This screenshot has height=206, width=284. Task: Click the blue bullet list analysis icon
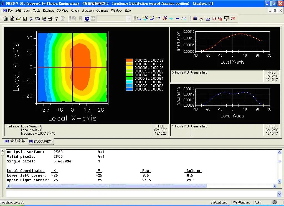195,19
